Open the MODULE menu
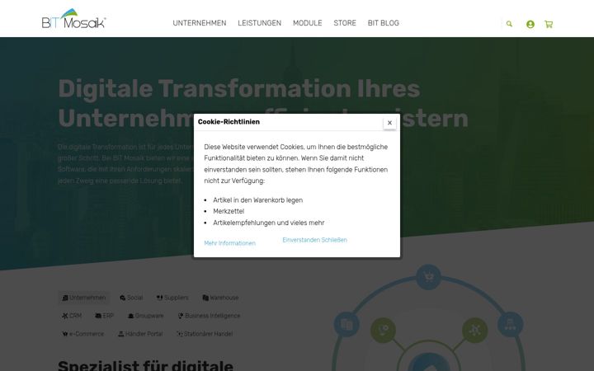The image size is (594, 371). (307, 23)
